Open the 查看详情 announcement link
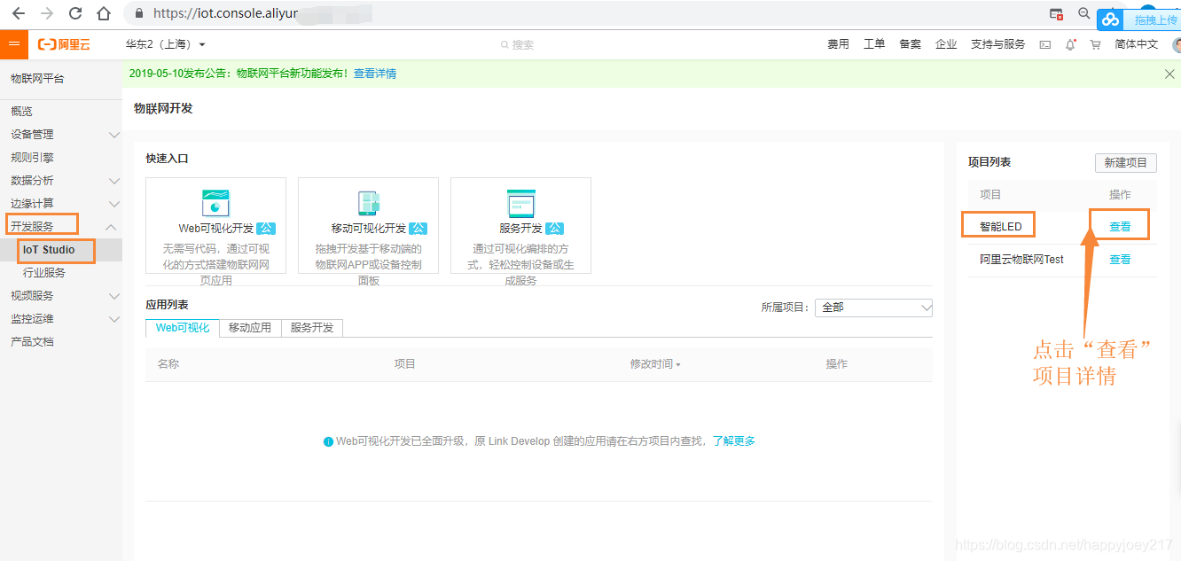Screen dimensions: 1181x561 click(375, 74)
